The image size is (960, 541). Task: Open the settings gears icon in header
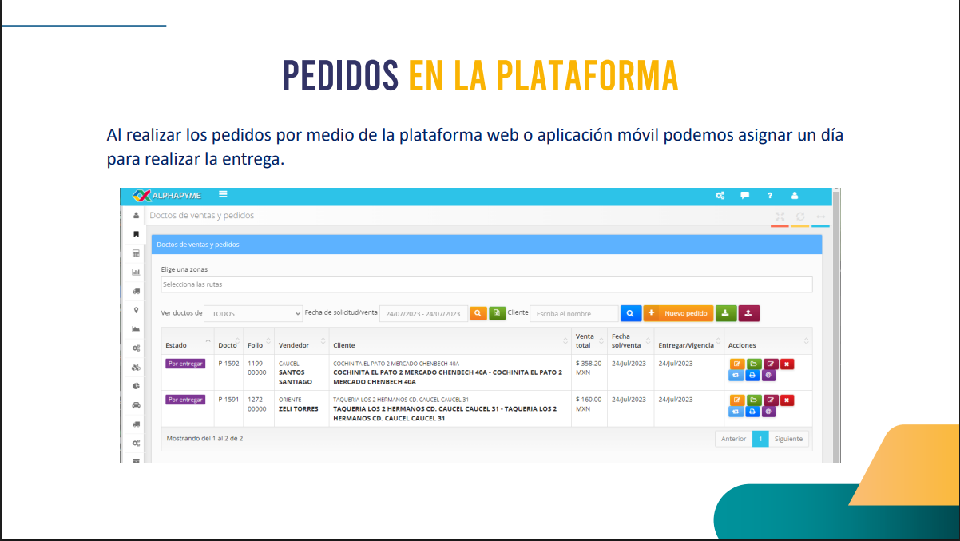pyautogui.click(x=720, y=195)
